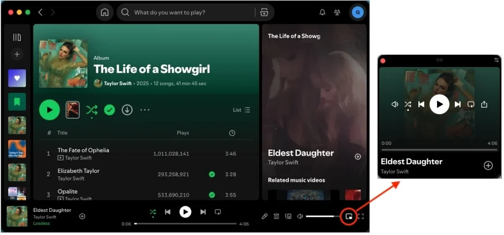The image size is (504, 235).
Task: Open the Browse icon in the search bar
Action: (264, 12)
